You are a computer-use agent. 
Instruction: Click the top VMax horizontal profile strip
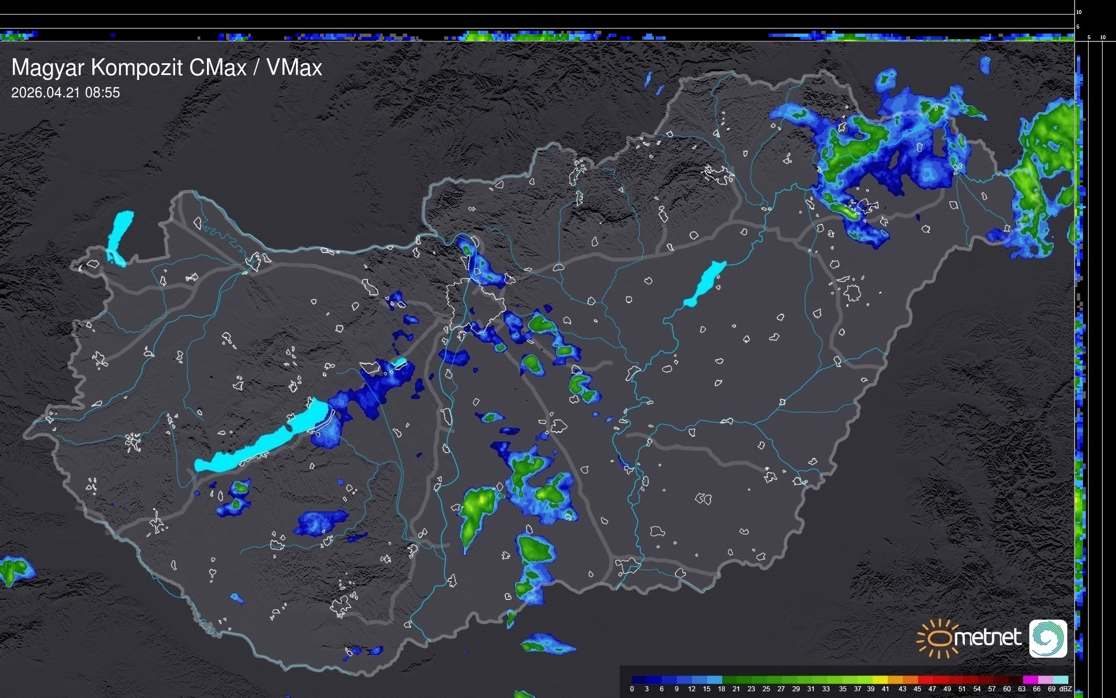pos(537,36)
